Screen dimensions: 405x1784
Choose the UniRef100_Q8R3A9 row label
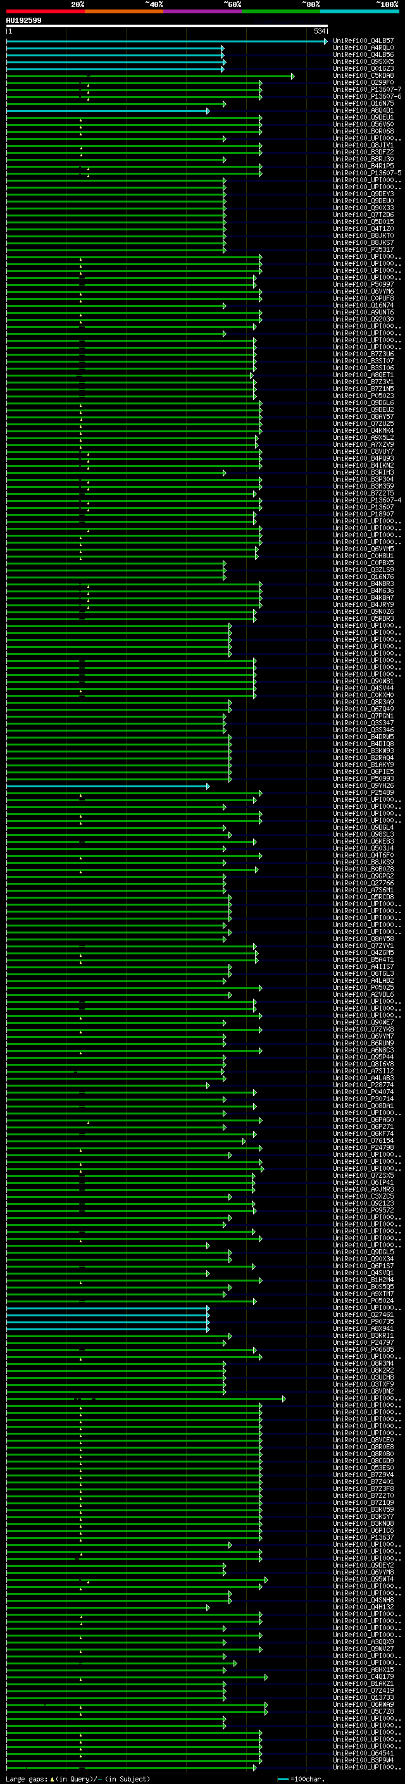tap(363, 702)
